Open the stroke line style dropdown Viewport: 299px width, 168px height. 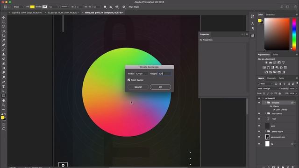[x=65, y=7]
